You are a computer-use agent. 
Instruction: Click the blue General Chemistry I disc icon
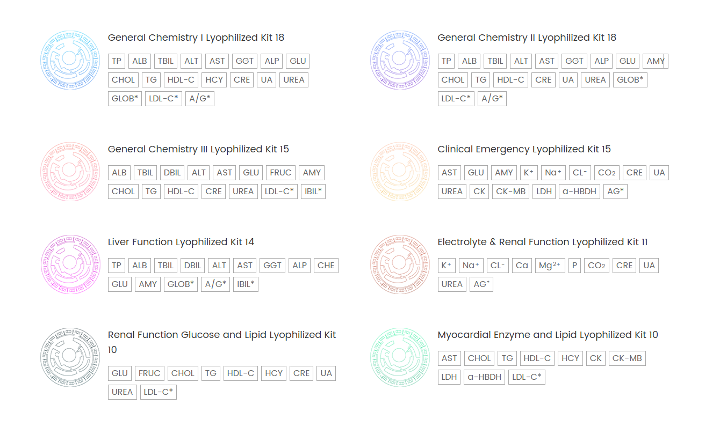(70, 60)
